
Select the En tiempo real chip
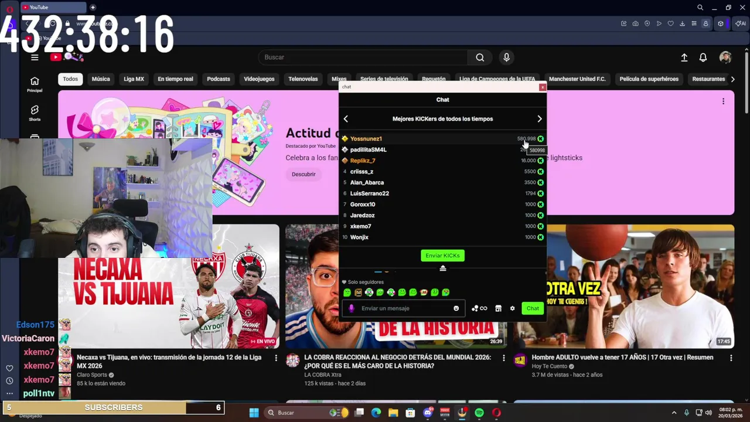click(175, 79)
